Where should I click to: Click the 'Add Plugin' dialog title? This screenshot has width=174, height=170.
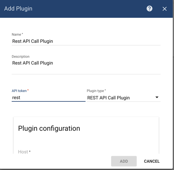[18, 9]
